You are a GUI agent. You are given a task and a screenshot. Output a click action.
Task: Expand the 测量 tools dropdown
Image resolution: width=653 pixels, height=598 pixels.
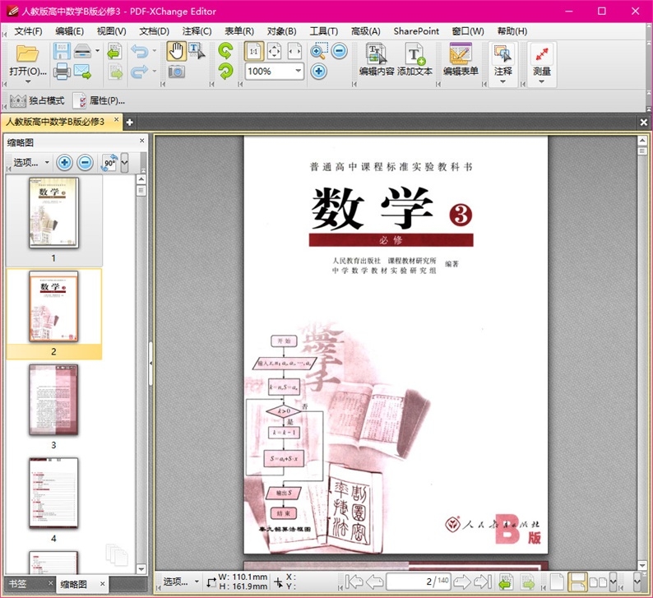[x=541, y=82]
